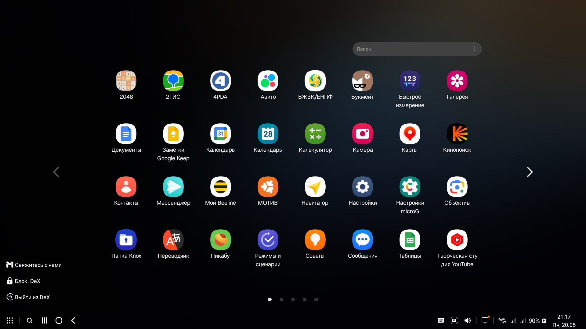
Task: Launch the Сообщения messages app
Action: tap(363, 240)
